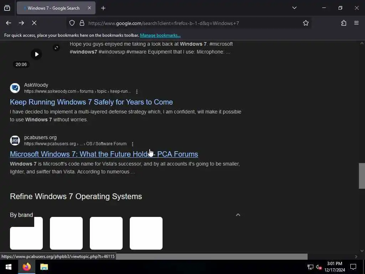The image size is (365, 274).
Task: Click pcabusers.org OS / Software Forum breadcrumb
Action: (x=106, y=144)
